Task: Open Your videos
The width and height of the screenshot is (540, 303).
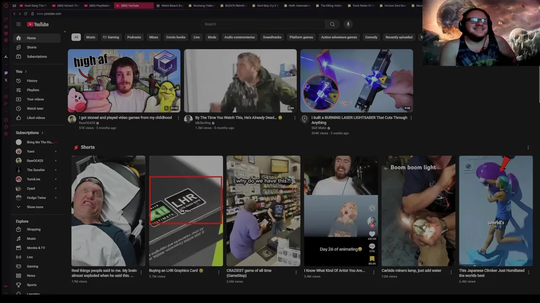Action: tap(37, 99)
